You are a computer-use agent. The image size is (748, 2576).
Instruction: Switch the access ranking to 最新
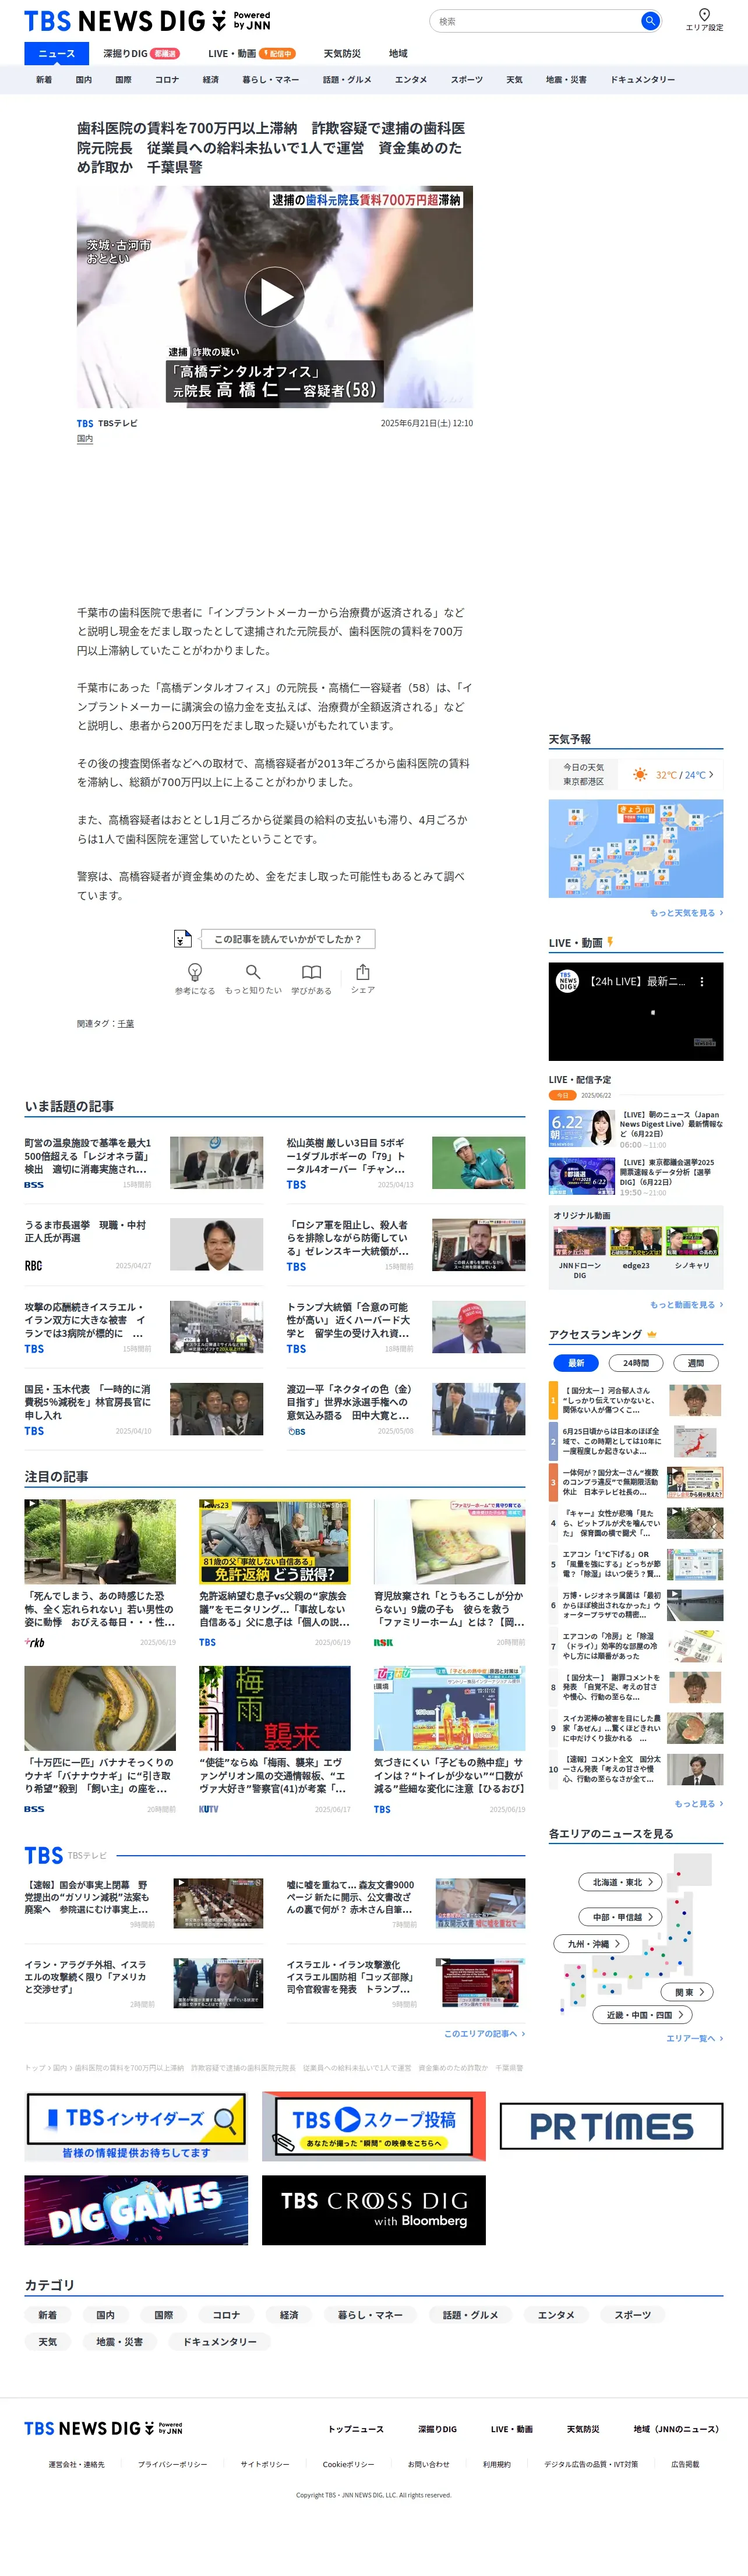pyautogui.click(x=576, y=1363)
